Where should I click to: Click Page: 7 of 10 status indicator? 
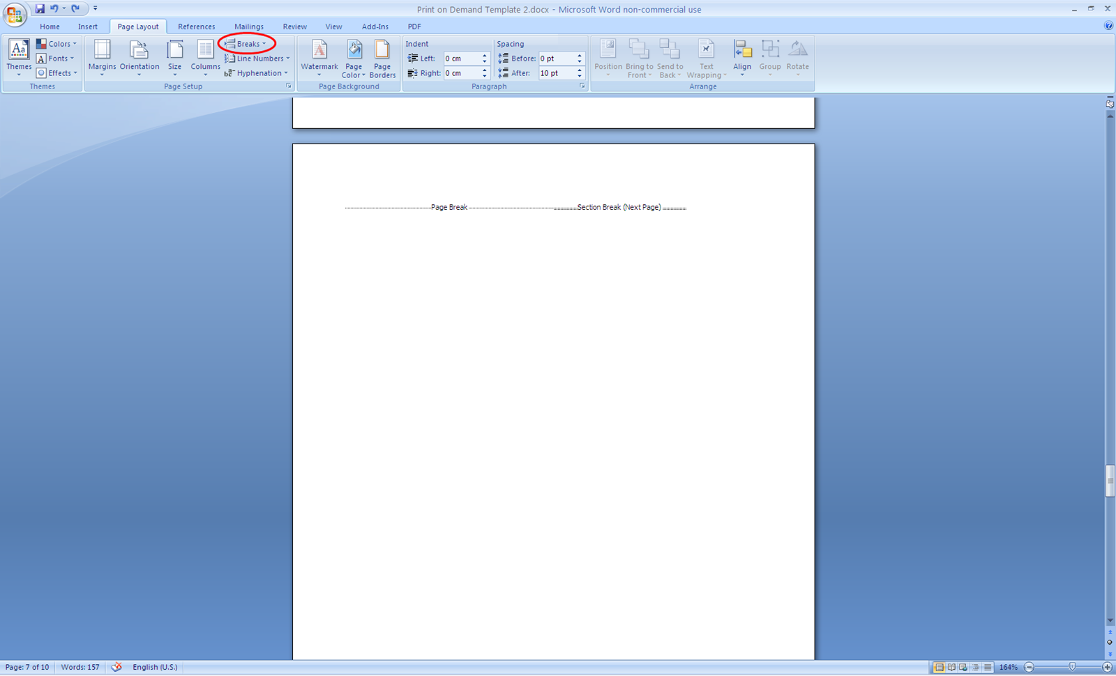tap(27, 667)
